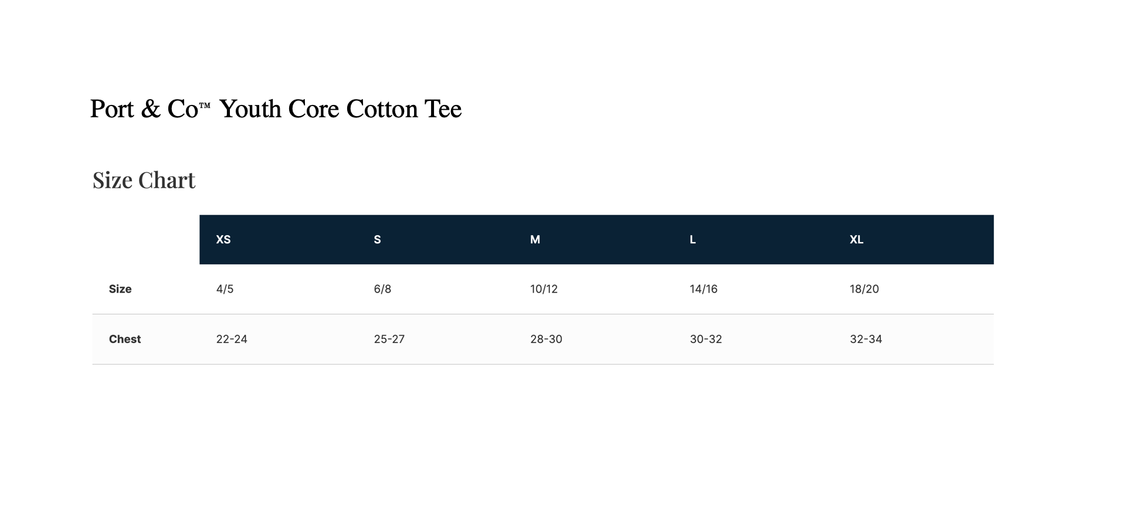The image size is (1133, 530).
Task: Select the 28-30 chest measurement
Action: pyautogui.click(x=547, y=339)
